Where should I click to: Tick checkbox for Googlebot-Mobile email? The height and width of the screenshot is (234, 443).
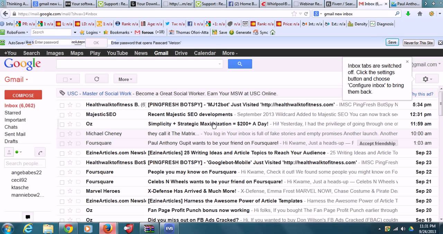point(62,163)
